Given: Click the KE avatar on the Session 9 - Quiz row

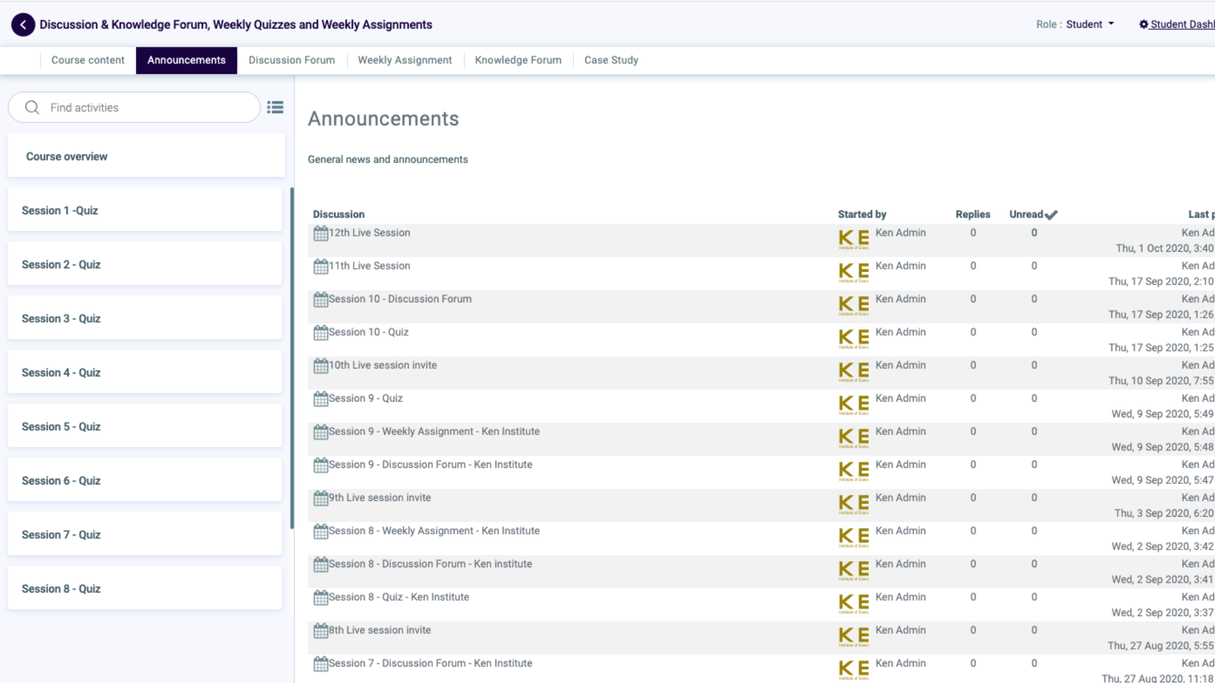Looking at the screenshot, I should click(854, 404).
